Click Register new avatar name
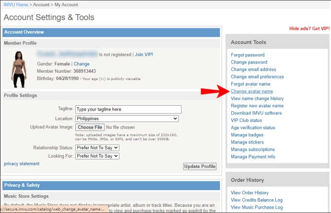Image resolution: width=331 pixels, height=213 pixels. [x=257, y=106]
